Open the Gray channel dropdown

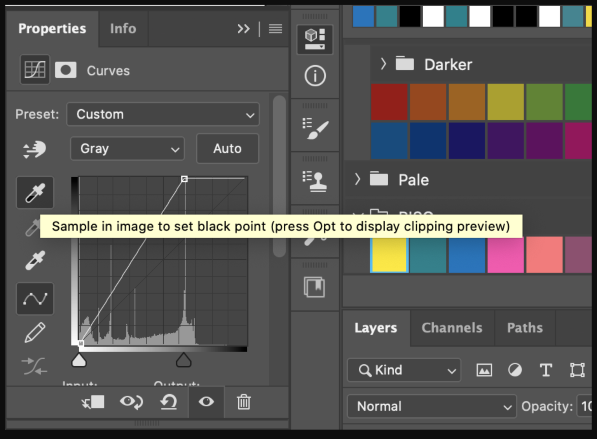(127, 149)
